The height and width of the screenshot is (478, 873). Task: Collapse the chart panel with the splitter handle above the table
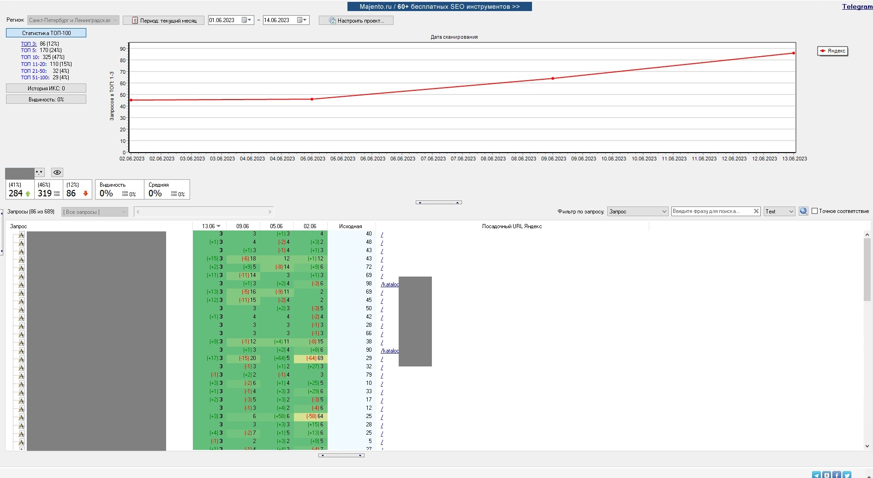(x=439, y=202)
